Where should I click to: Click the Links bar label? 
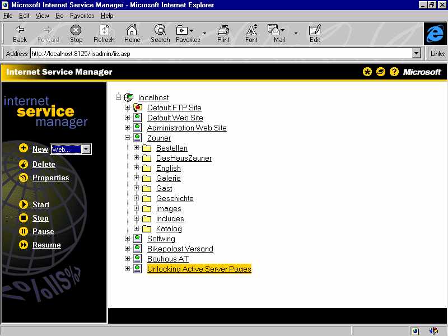pyautogui.click(x=437, y=53)
